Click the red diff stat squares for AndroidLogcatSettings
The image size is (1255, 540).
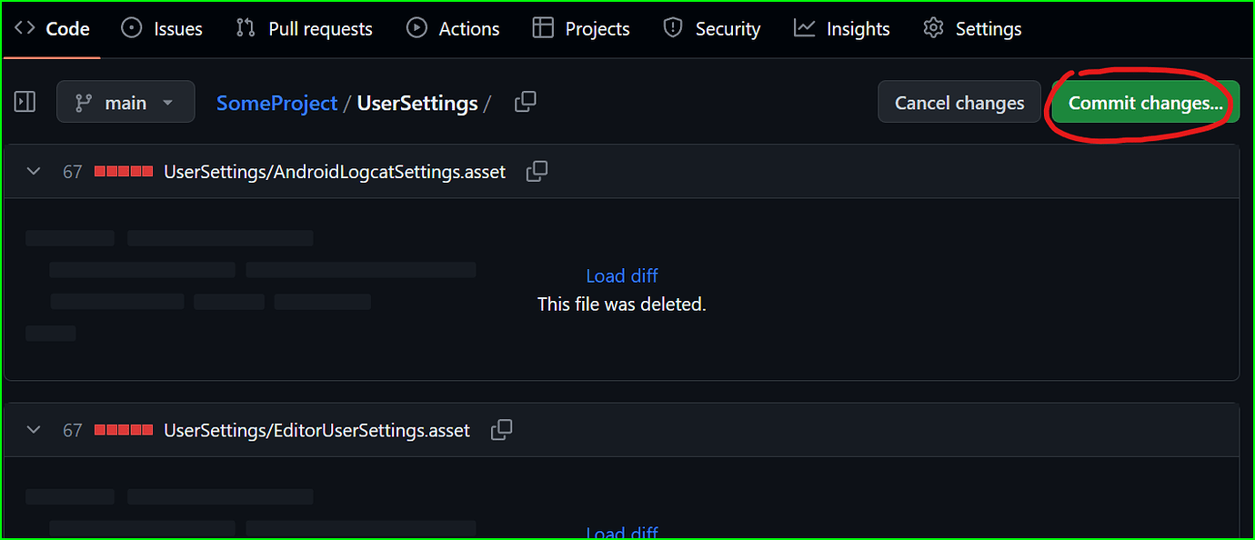[x=123, y=171]
